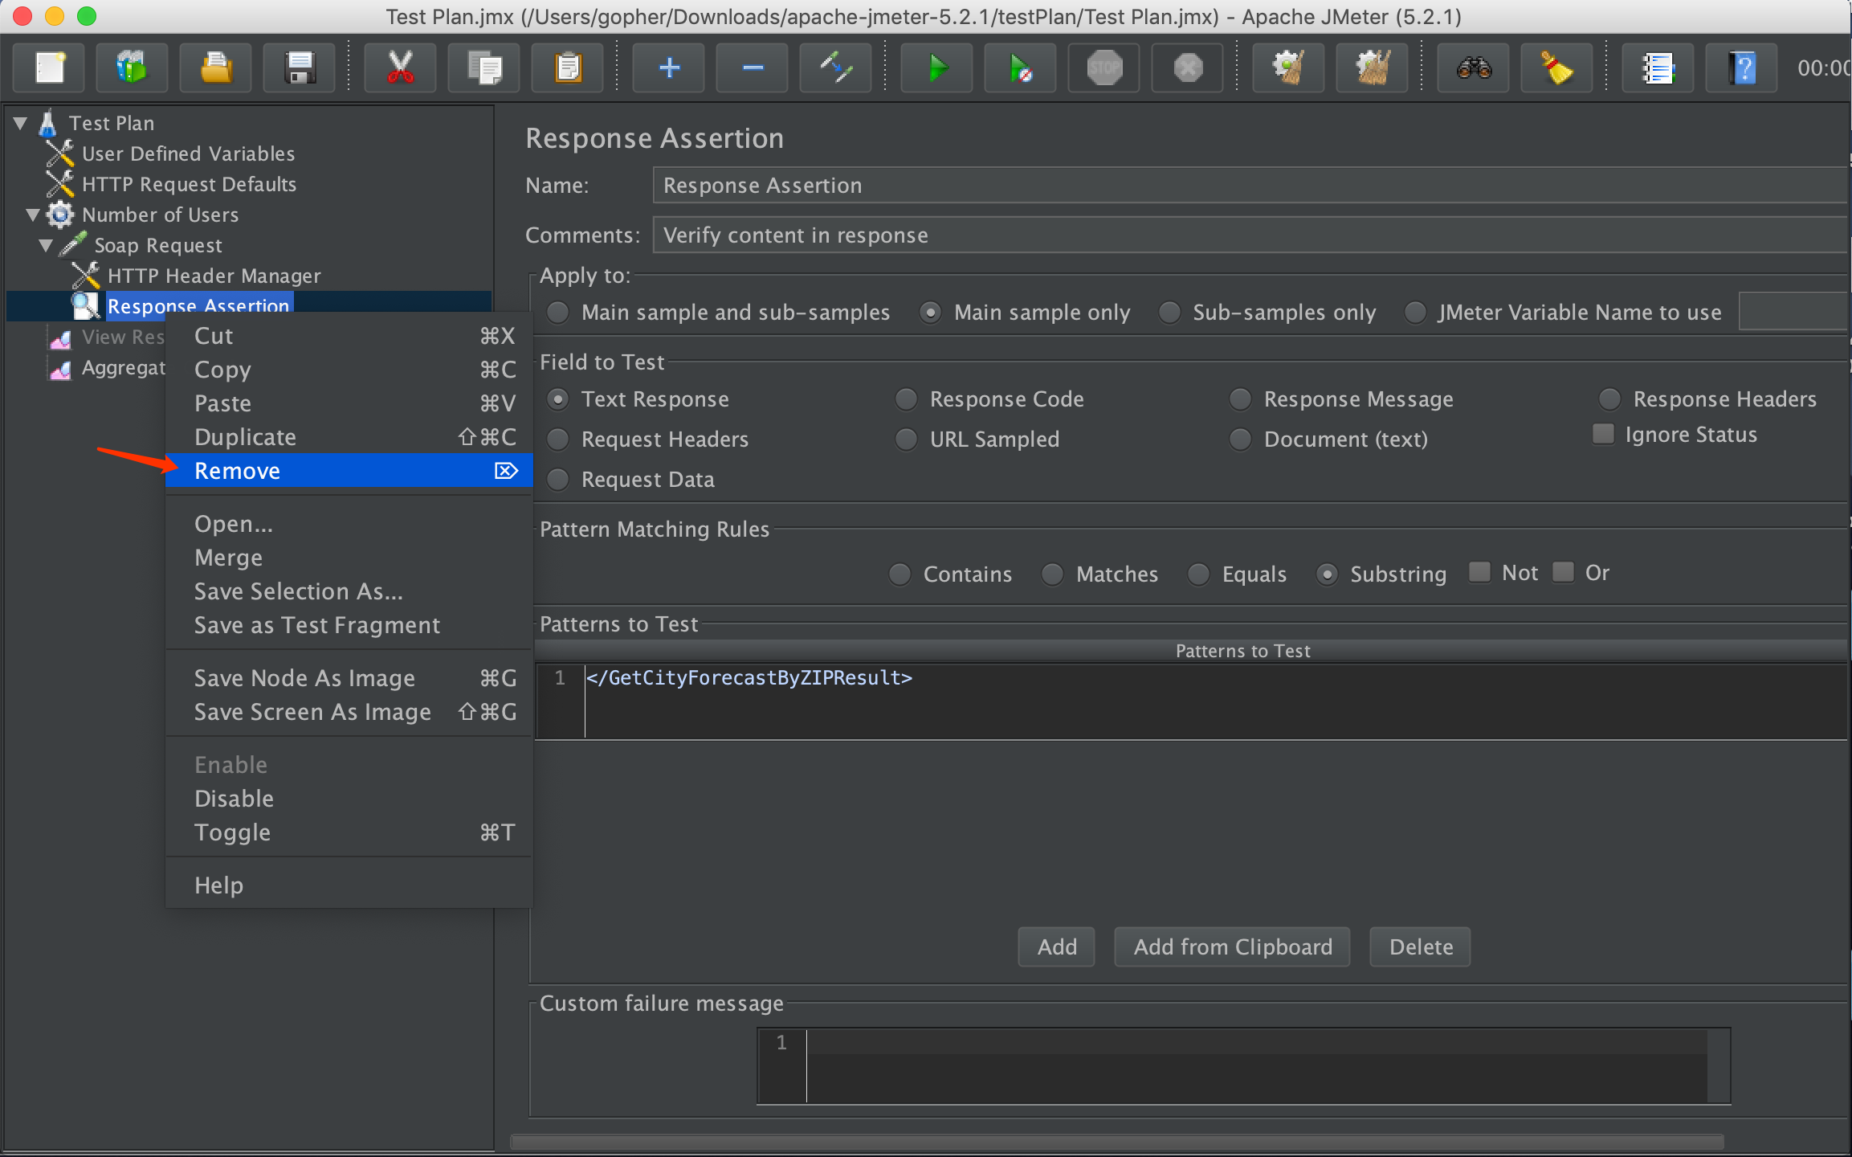1852x1157 pixels.
Task: Choose Remove from the context menu
Action: point(238,471)
